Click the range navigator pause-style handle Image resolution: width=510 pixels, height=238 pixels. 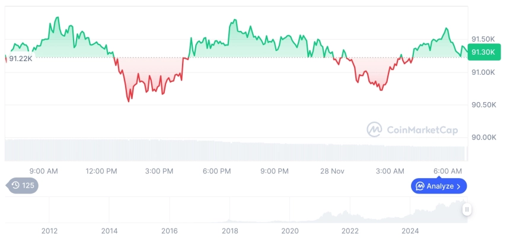467,209
